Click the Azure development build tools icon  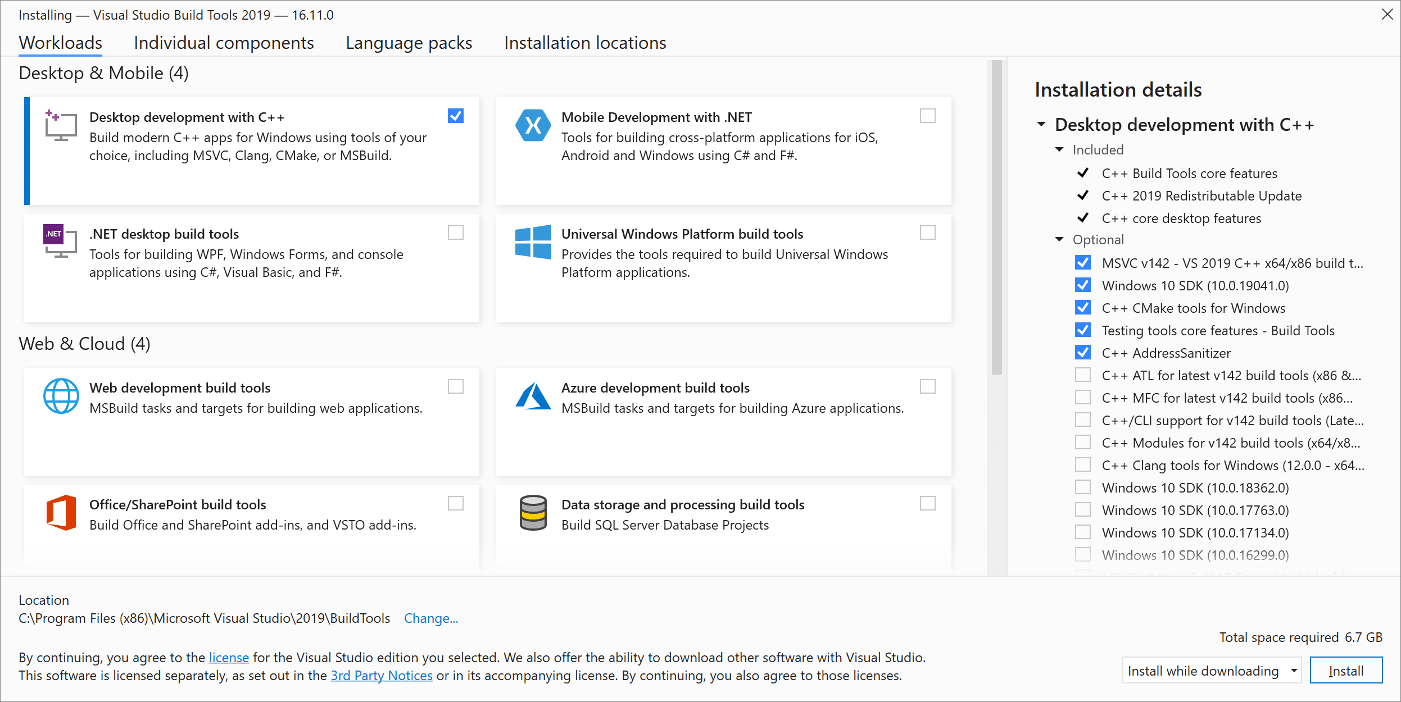[533, 396]
